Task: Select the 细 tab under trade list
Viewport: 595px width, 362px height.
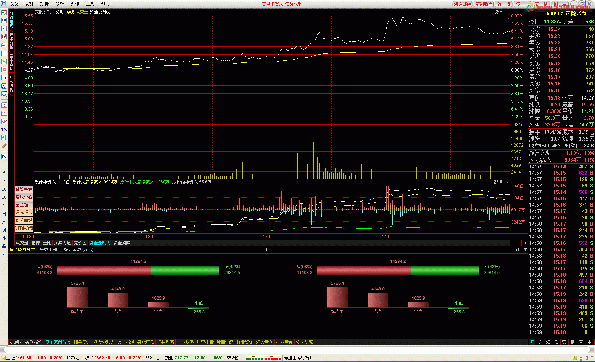Action: click(x=548, y=342)
